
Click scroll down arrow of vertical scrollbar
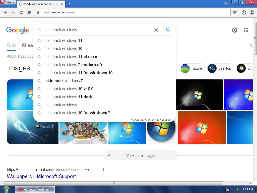point(255,179)
